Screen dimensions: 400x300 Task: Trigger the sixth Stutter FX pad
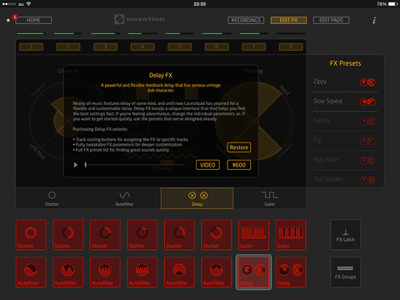tap(217, 235)
